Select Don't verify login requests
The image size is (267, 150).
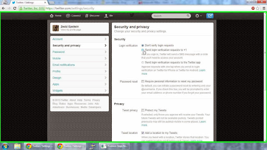click(143, 45)
